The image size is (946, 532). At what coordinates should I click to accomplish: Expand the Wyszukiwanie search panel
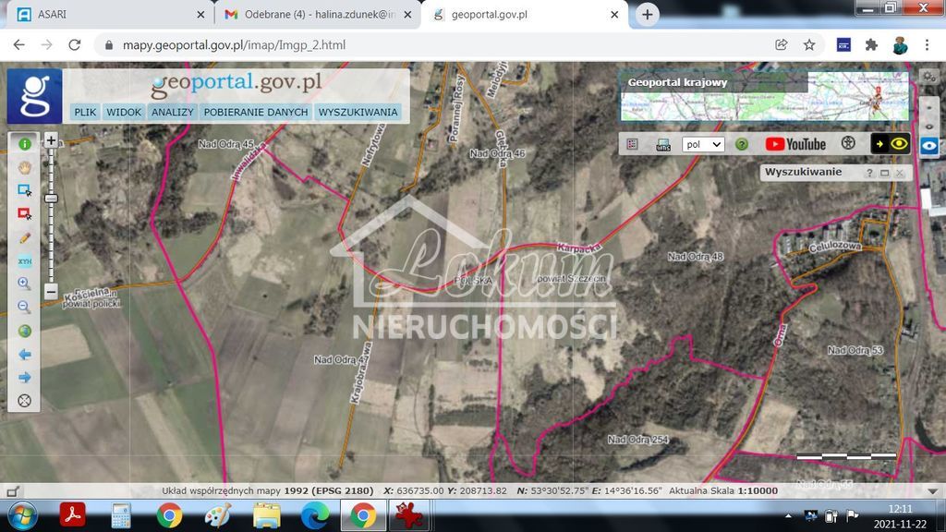click(884, 173)
